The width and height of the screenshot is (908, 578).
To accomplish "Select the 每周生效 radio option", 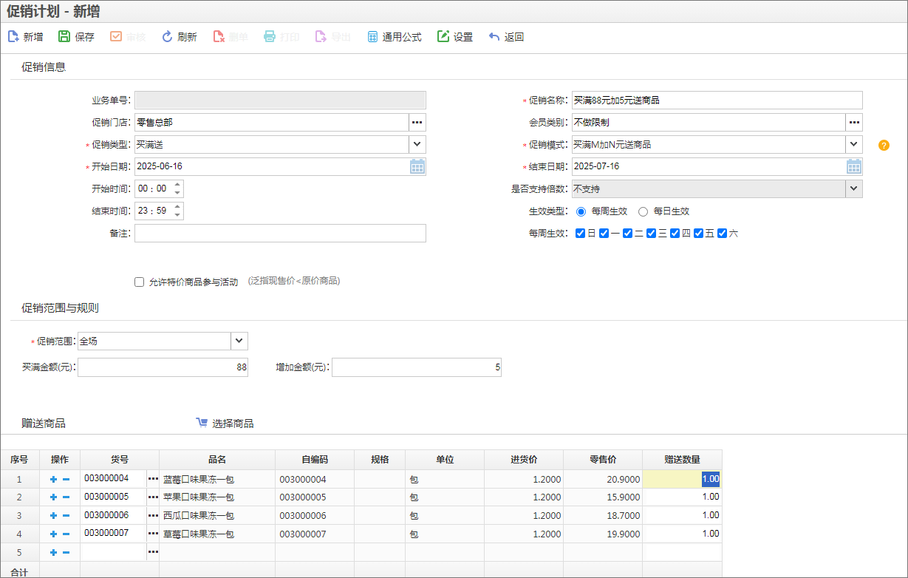I will click(x=581, y=211).
